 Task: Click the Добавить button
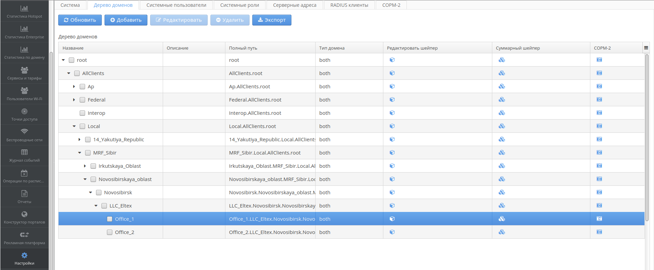[126, 20]
